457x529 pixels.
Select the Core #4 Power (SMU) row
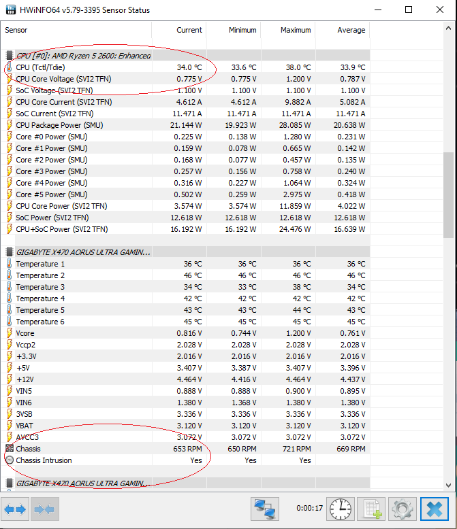point(185,182)
